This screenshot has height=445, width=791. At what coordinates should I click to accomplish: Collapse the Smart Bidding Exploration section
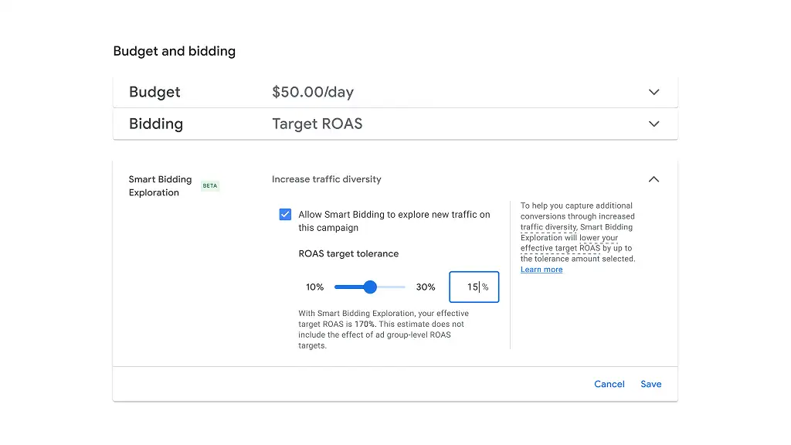tap(654, 179)
